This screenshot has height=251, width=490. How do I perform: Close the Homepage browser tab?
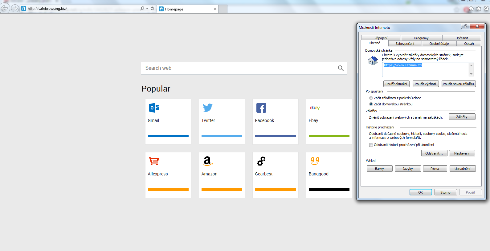click(x=215, y=9)
